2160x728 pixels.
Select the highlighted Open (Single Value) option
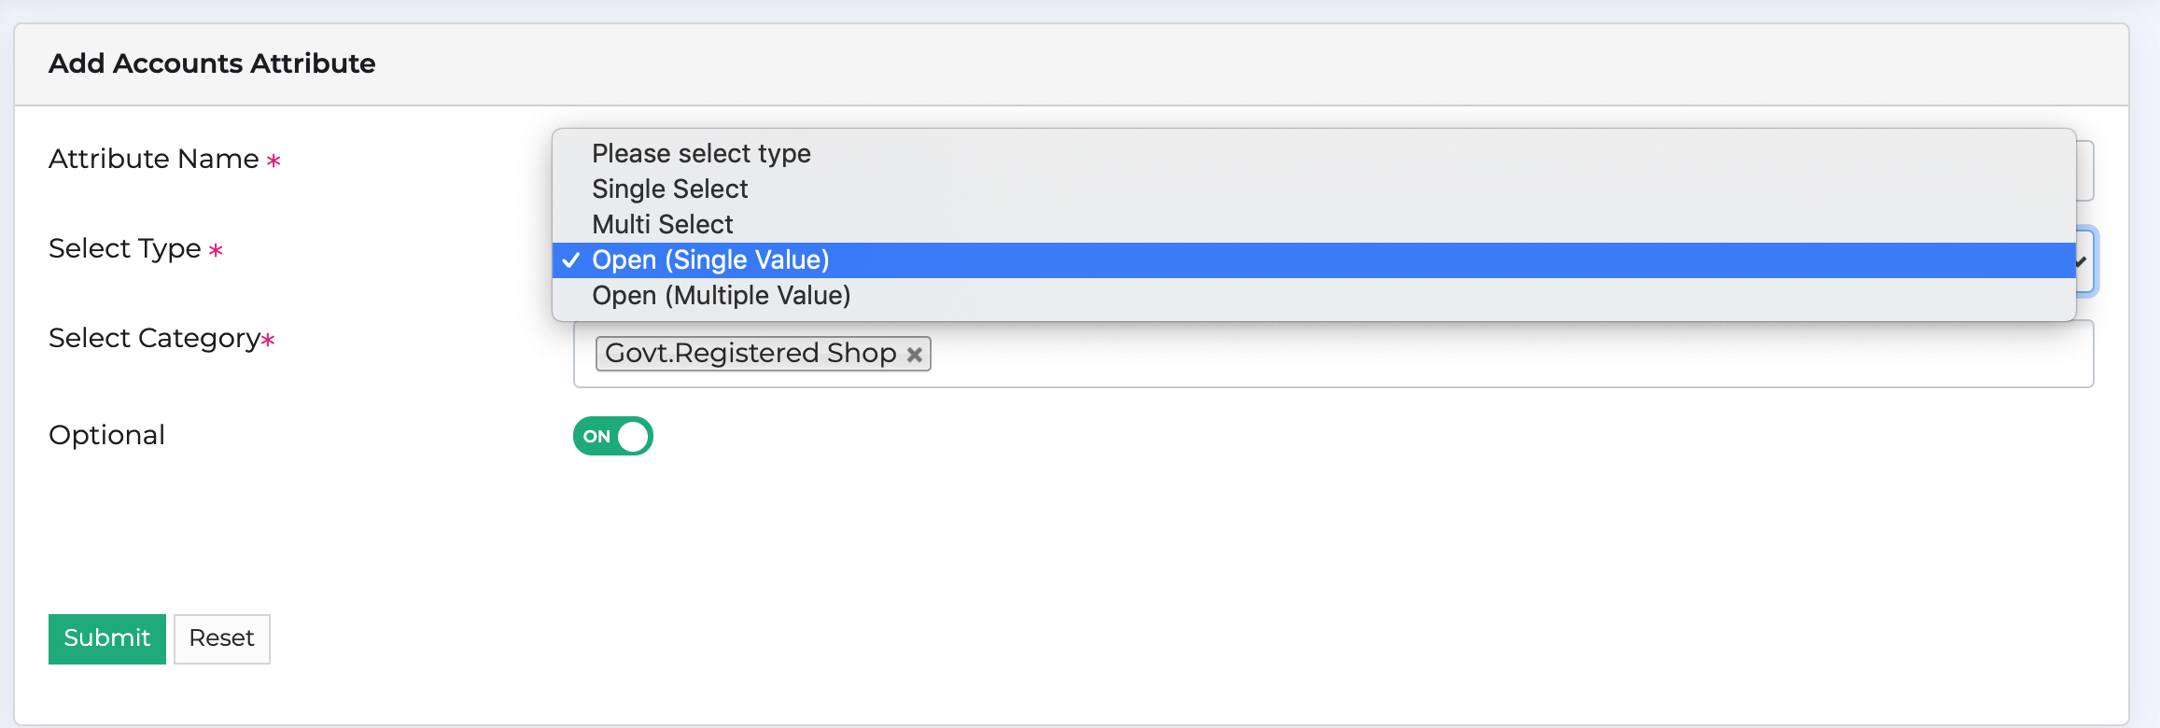pos(711,260)
